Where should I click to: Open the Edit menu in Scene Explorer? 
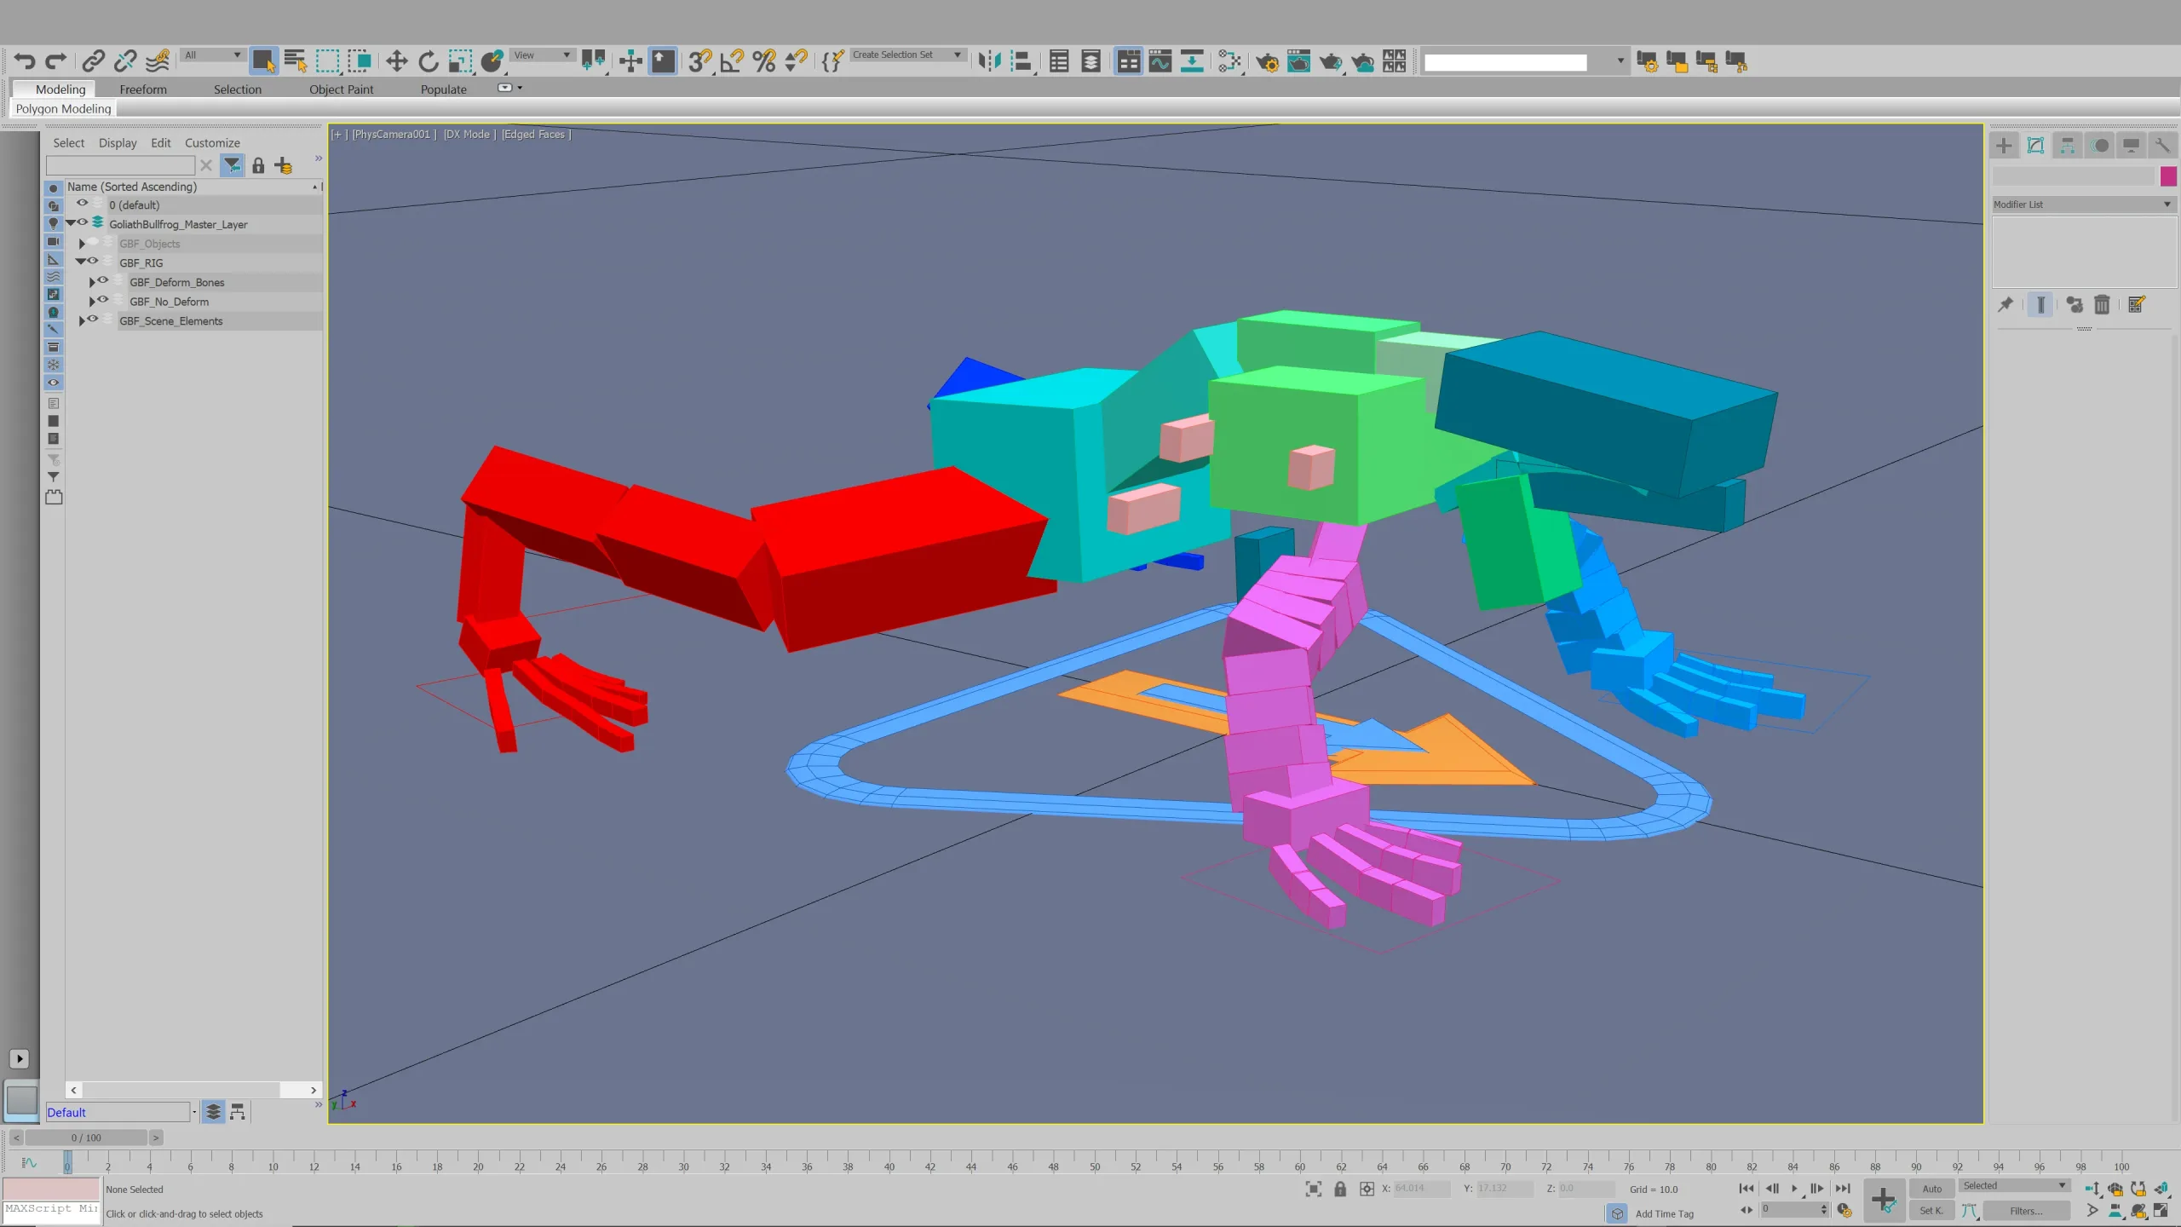(x=161, y=143)
